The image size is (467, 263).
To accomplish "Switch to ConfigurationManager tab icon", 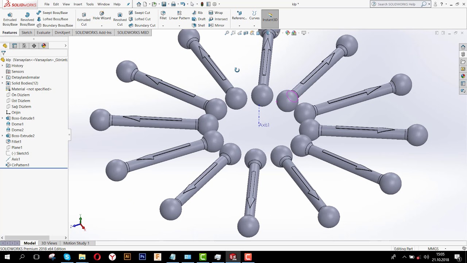I will click(x=24, y=46).
